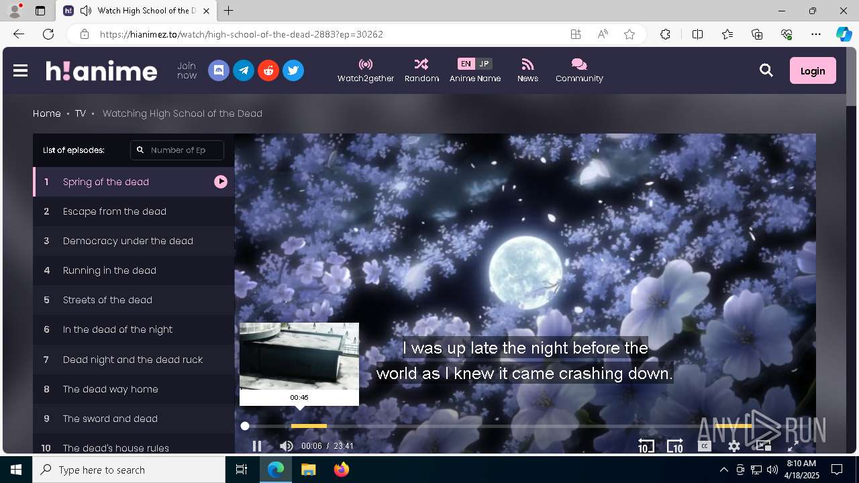Click the Login button

coord(813,70)
